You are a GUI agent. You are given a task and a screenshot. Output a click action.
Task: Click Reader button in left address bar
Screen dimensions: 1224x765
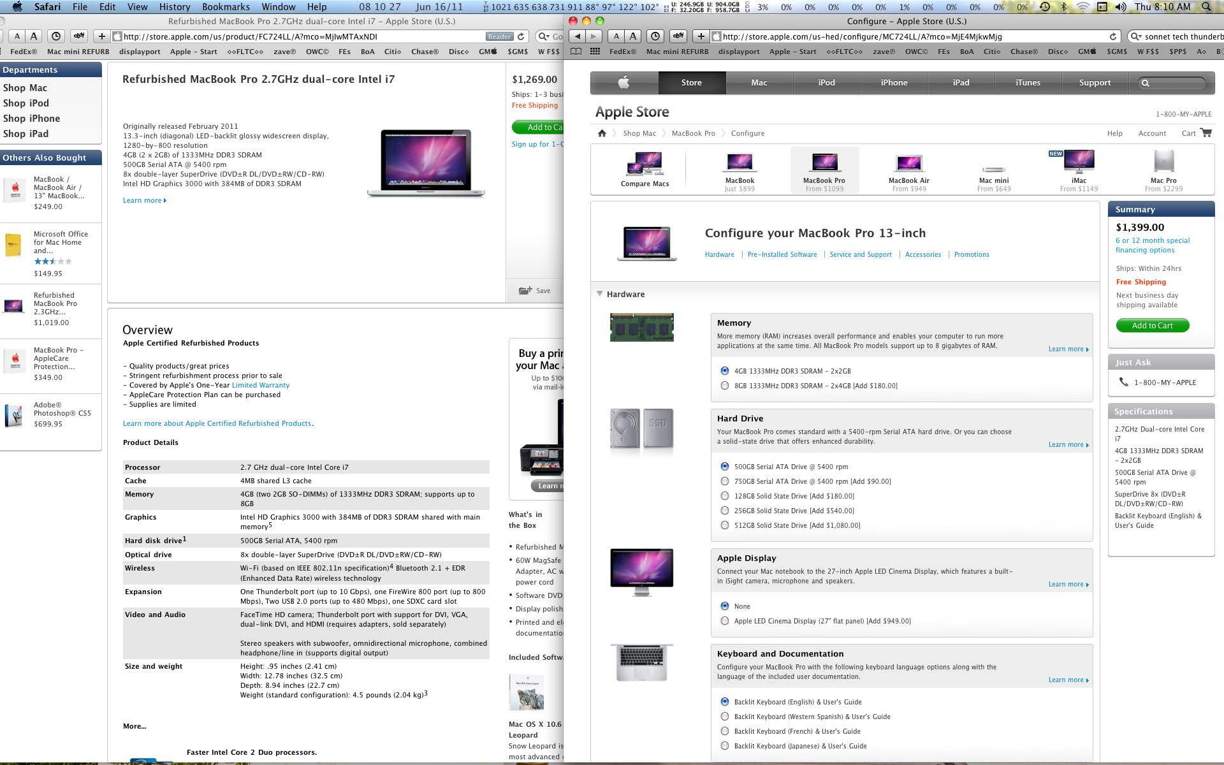[x=499, y=36]
